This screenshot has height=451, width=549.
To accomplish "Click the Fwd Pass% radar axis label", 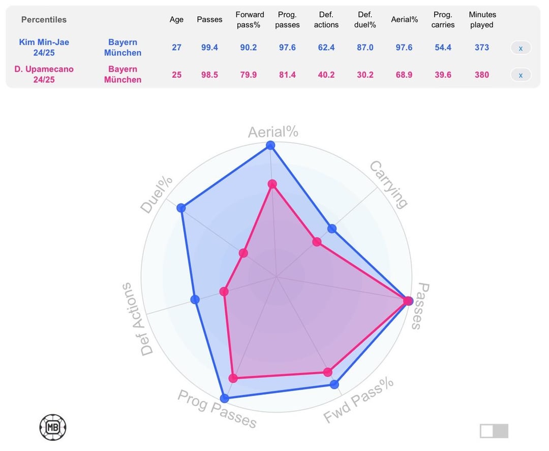I will (359, 401).
